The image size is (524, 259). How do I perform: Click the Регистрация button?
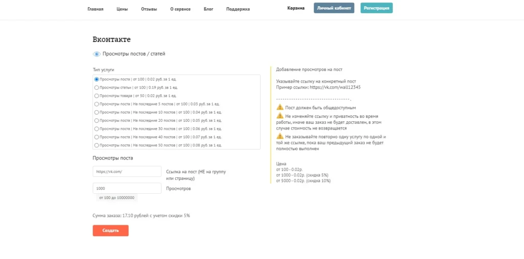coord(377,8)
